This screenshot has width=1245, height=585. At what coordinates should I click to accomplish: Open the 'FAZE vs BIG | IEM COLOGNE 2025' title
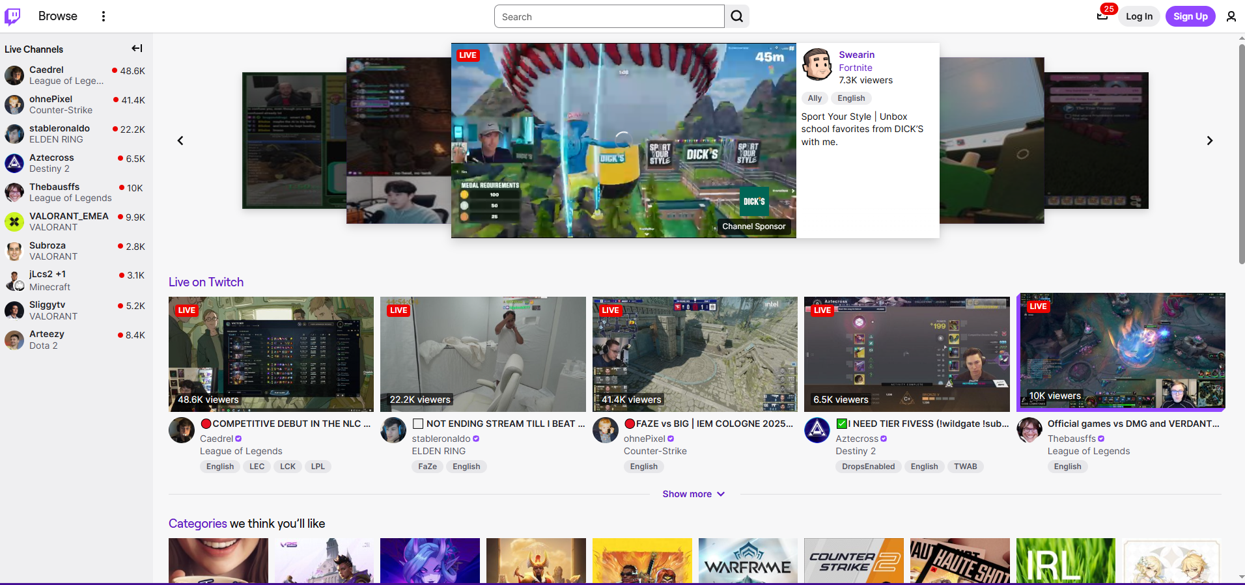tap(708, 424)
